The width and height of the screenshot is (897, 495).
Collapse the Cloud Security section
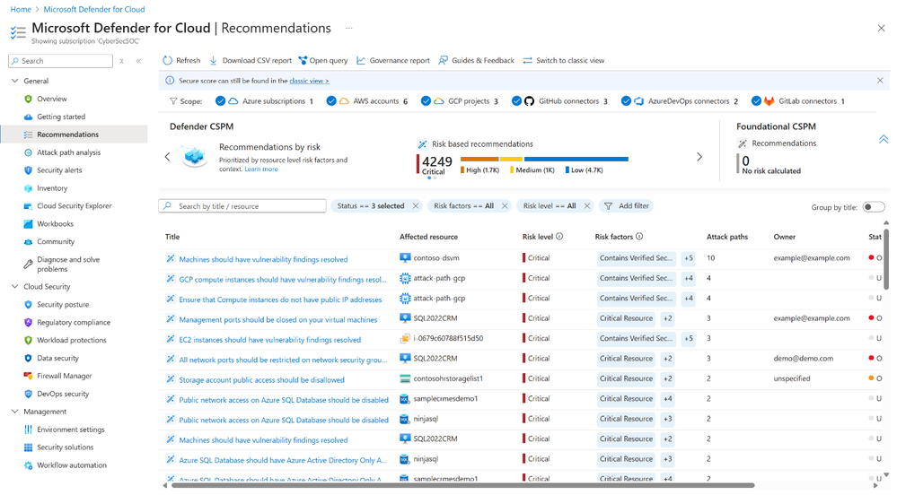[x=15, y=287]
